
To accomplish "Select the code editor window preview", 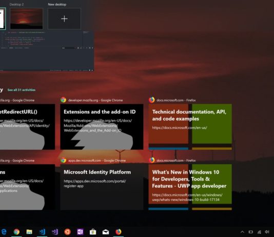I will [x=47, y=51].
